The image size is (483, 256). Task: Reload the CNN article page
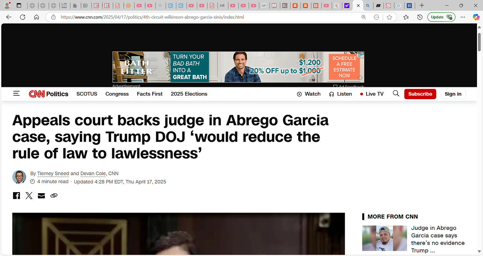click(x=23, y=17)
